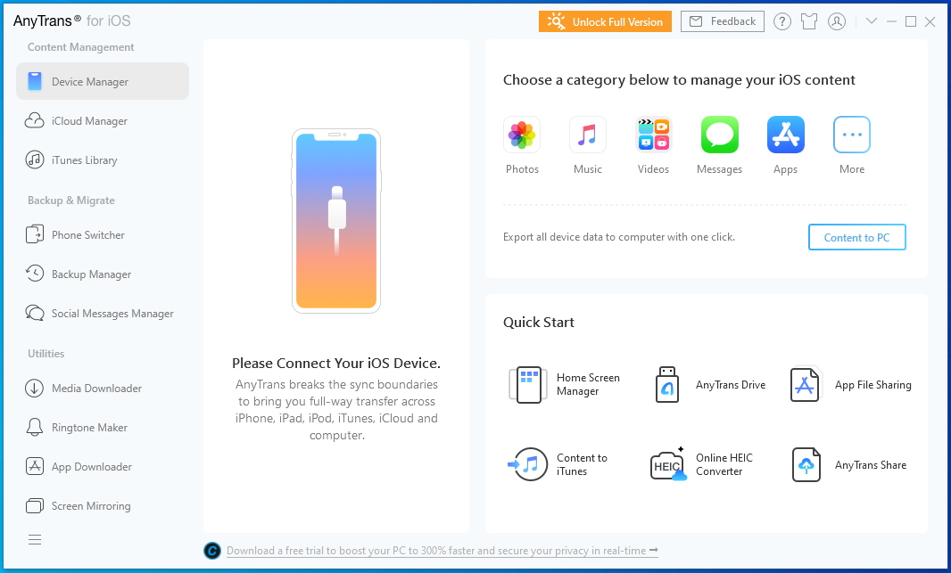951x573 pixels.
Task: Open the Apps category icon
Action: coord(785,135)
